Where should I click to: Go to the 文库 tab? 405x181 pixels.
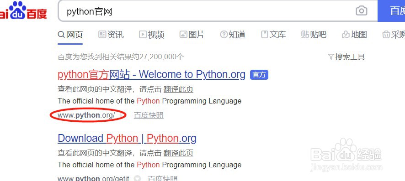(x=273, y=35)
